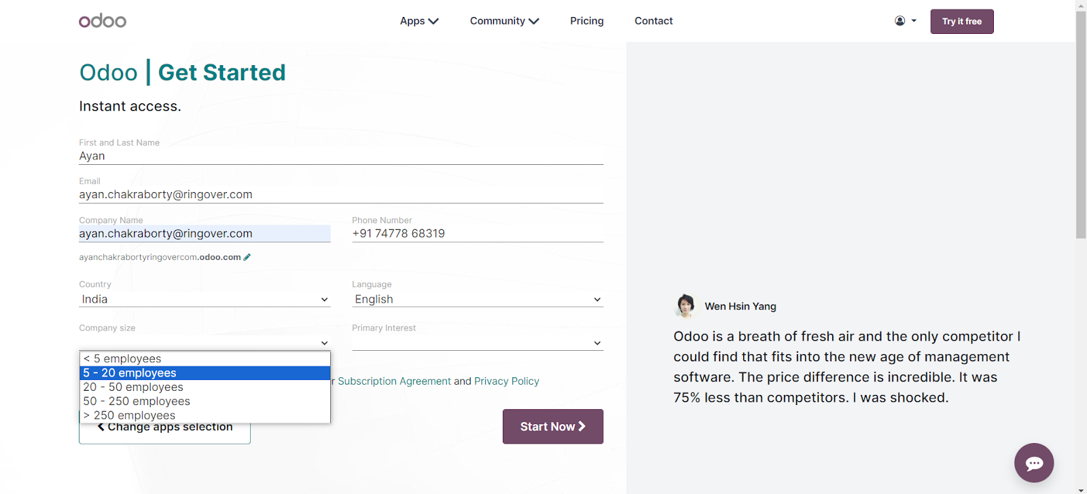Expand the Community menu

(x=504, y=21)
